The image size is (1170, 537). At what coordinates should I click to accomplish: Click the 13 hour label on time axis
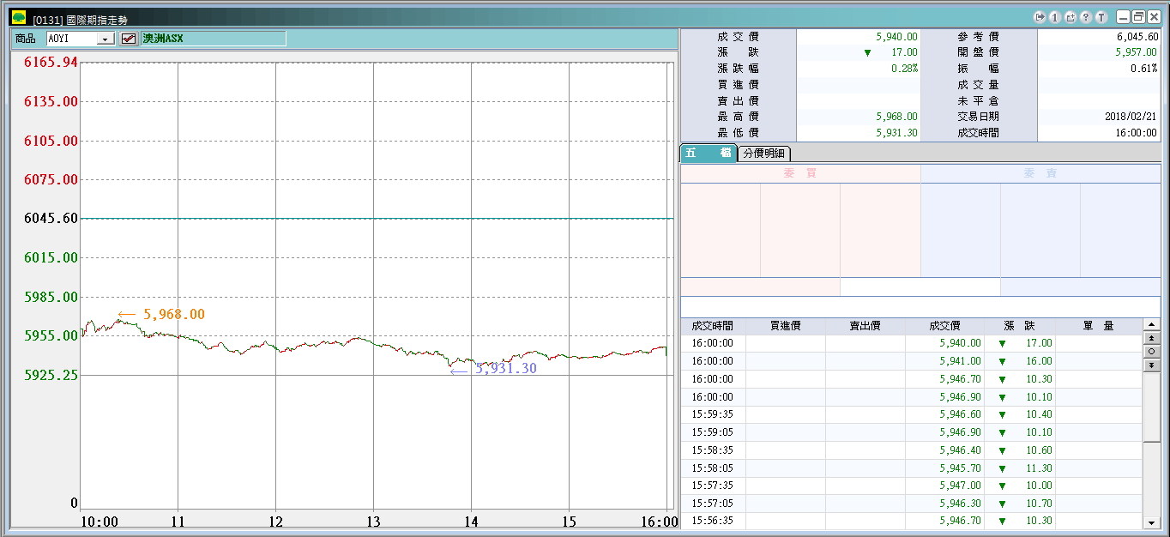click(374, 522)
